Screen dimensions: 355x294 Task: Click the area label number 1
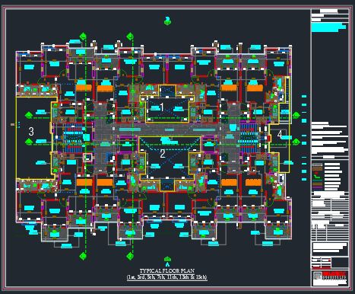[x=162, y=107]
